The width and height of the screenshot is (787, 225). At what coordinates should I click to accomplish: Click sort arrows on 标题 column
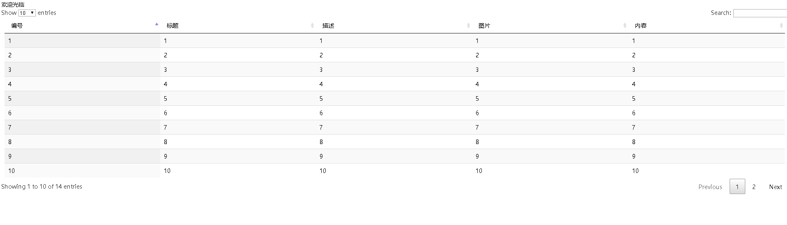[x=312, y=26]
